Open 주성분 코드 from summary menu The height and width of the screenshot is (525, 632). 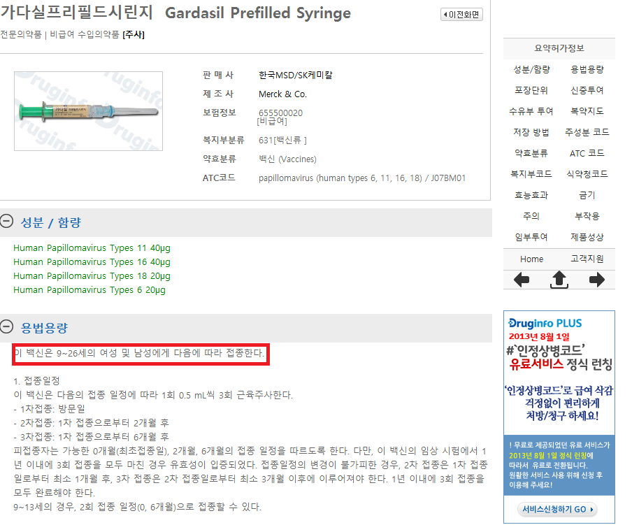[x=587, y=132]
